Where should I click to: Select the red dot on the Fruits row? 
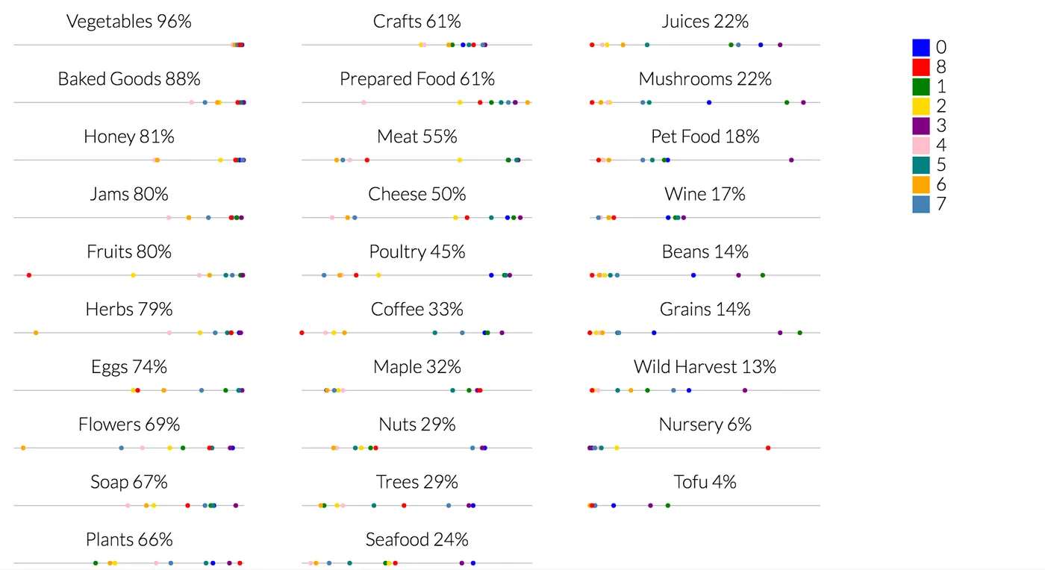[29, 275]
